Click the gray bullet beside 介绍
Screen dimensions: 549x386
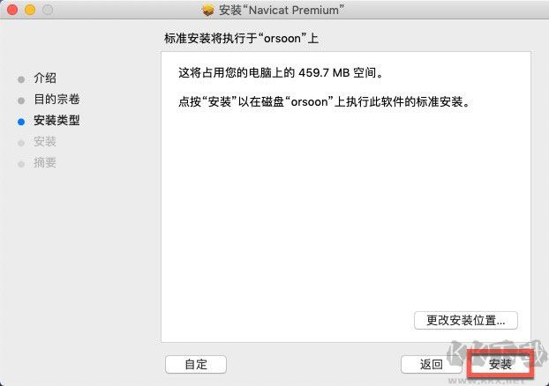point(21,79)
